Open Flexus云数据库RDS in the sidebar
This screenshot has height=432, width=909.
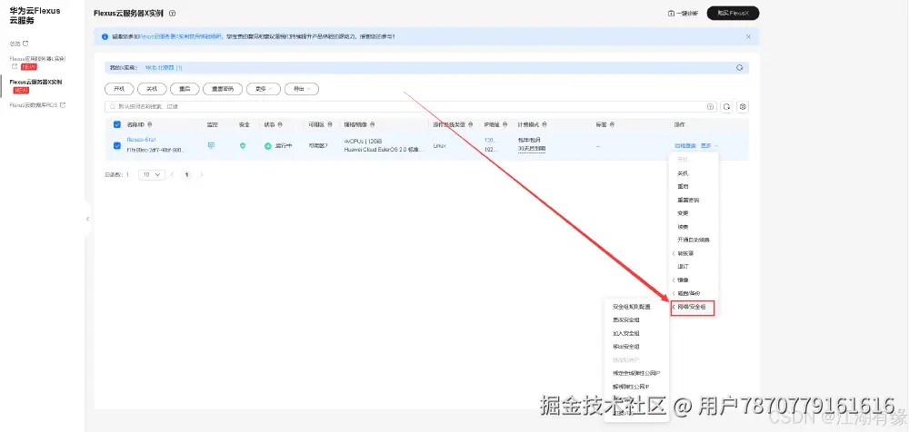coord(34,104)
